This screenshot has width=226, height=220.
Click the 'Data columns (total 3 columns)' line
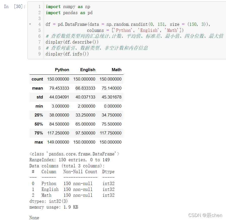(67, 166)
